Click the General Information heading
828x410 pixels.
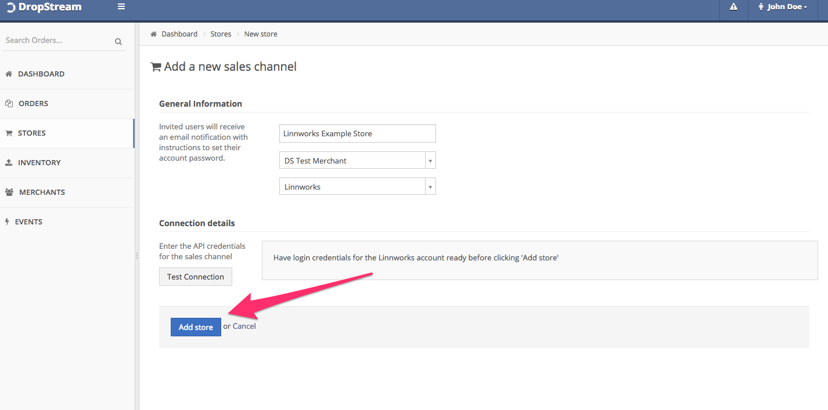click(201, 104)
